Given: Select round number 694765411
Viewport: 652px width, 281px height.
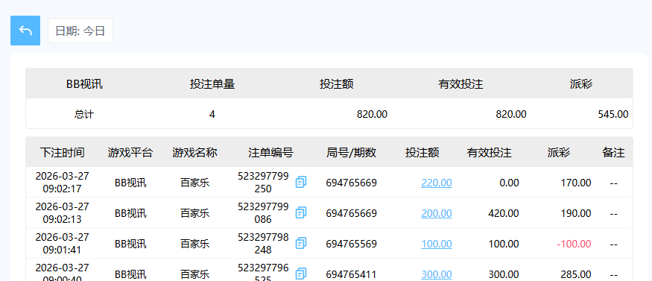Looking at the screenshot, I should 352,274.
